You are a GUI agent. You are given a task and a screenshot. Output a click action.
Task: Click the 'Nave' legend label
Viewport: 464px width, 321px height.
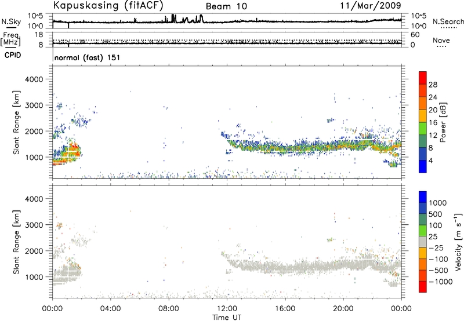[x=441, y=40]
